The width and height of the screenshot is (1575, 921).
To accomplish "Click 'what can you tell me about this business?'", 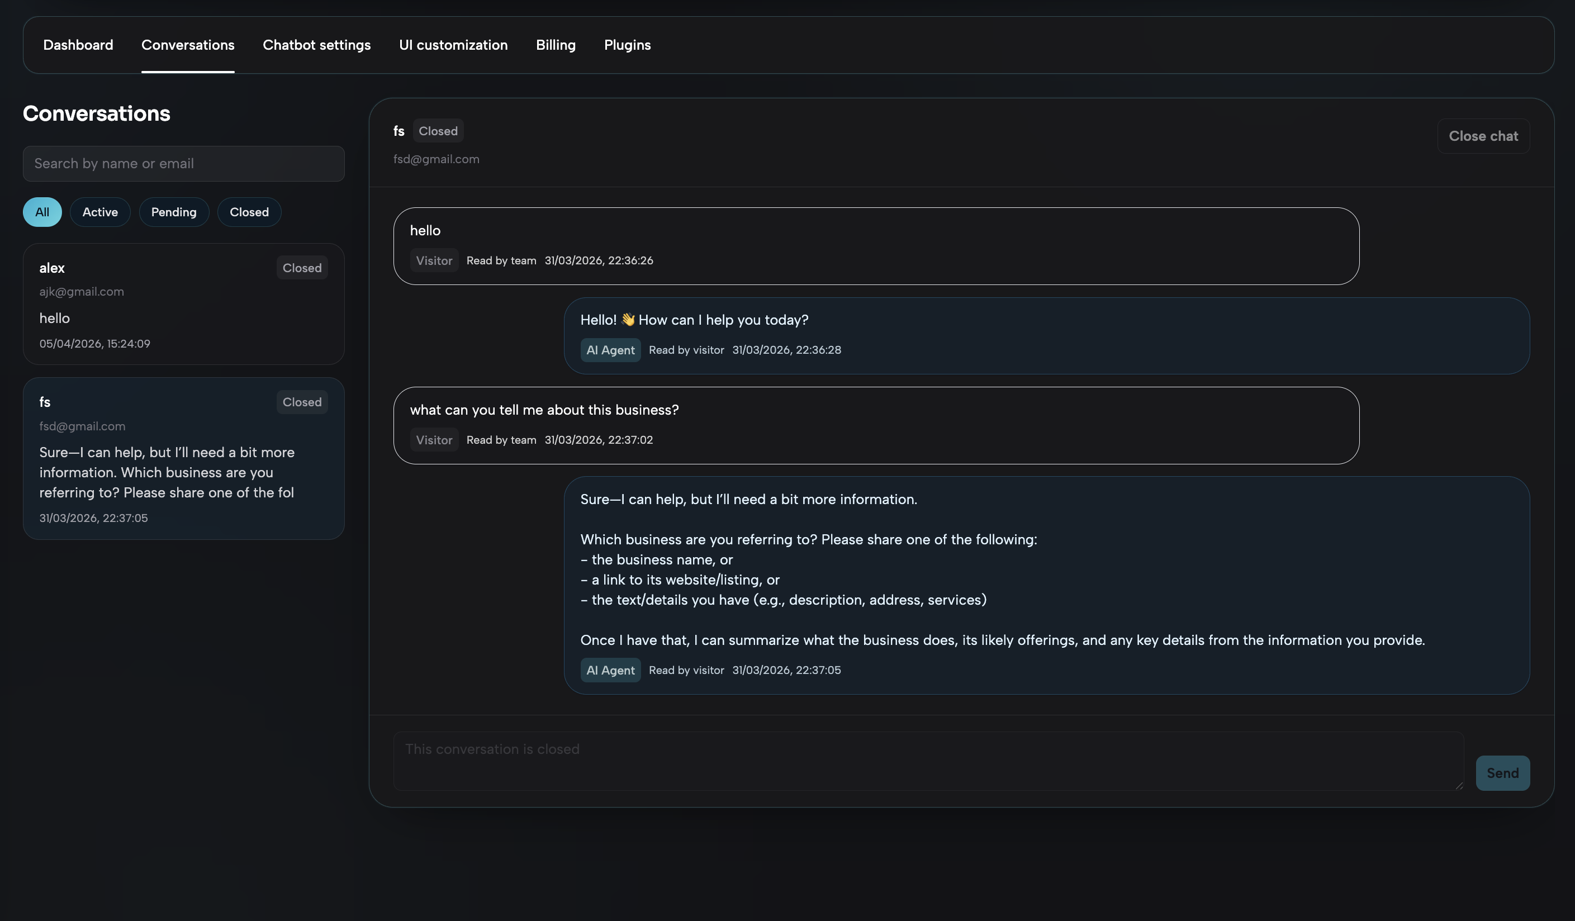I will tap(544, 410).
